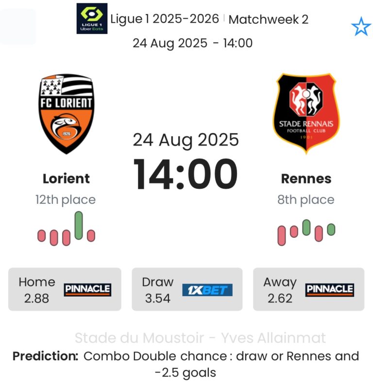Click the Stade Rennais club crest
This screenshot has width=373, height=384.
pos(306,114)
